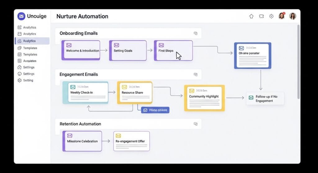318x173 pixels.
Task: Click the icon beside first Templates item
Action: 20,48
